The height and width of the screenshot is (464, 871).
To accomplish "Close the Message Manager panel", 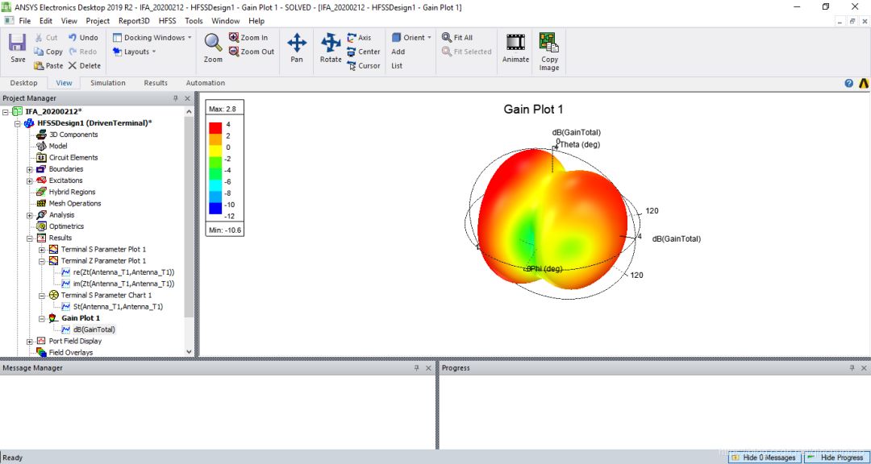I will [x=428, y=368].
